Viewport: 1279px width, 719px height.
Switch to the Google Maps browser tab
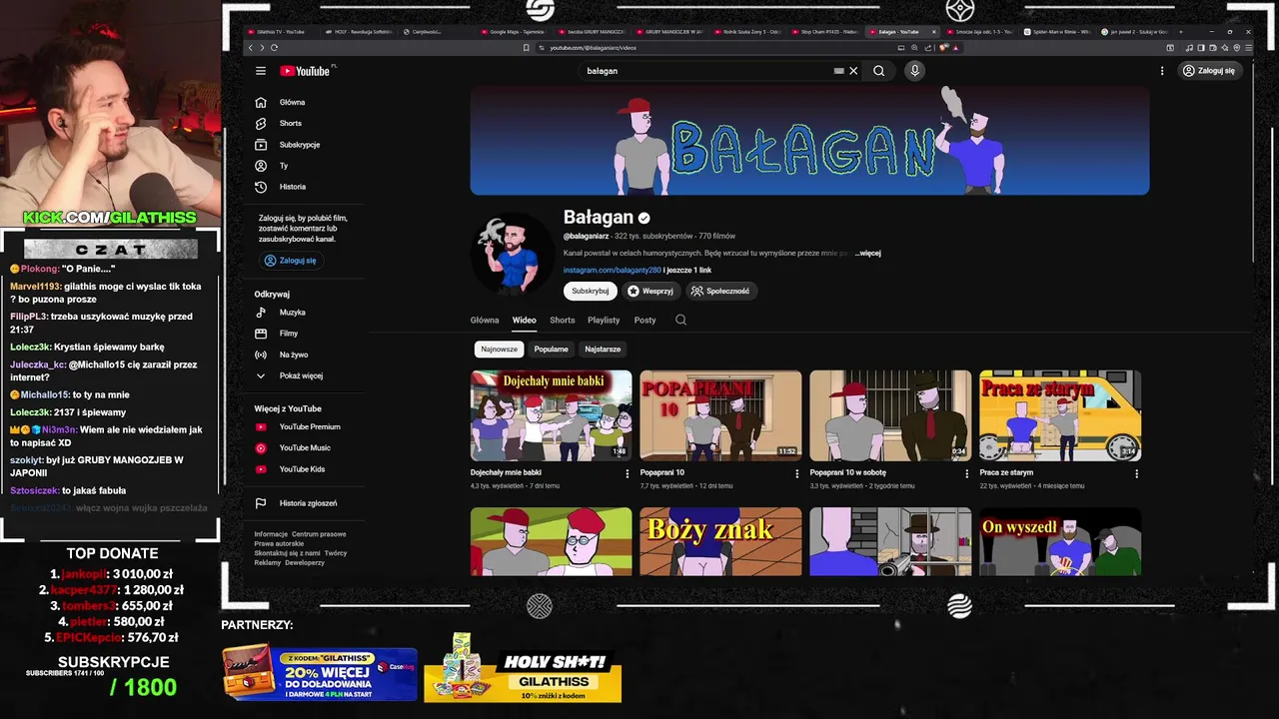(515, 32)
